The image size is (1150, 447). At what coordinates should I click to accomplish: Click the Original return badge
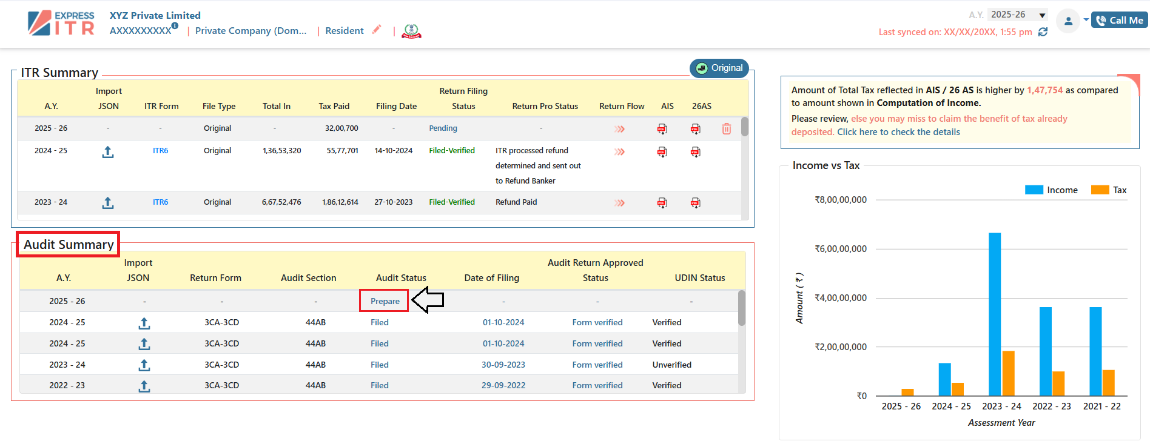719,68
